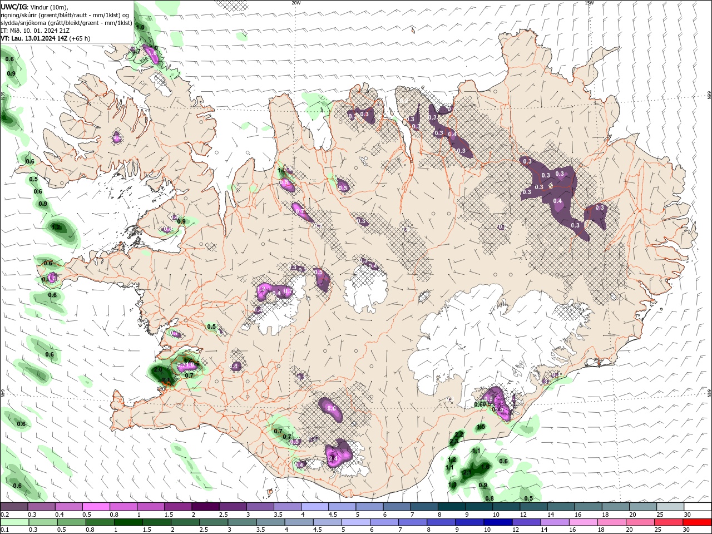This screenshot has height=534, width=712.
Task: Click snow legend swatch between 1 and 1.5
Action: [x=151, y=506]
